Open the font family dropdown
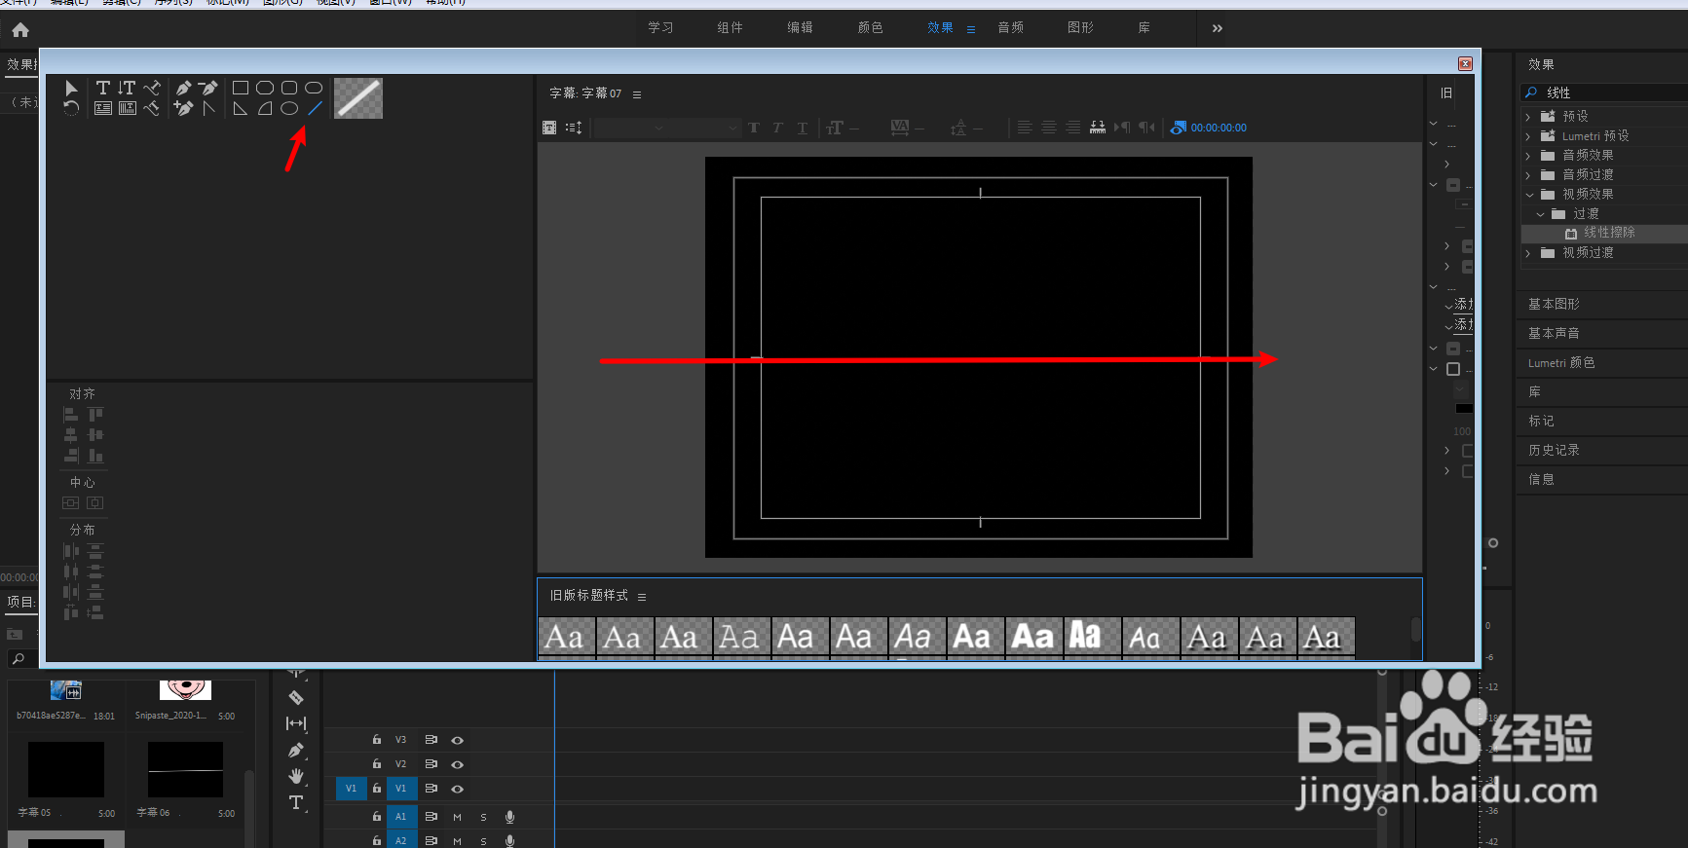Screen dimensions: 1688x848 (630, 128)
